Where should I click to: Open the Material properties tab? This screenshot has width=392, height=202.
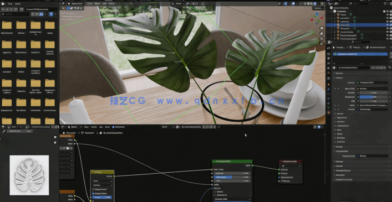[x=328, y=112]
